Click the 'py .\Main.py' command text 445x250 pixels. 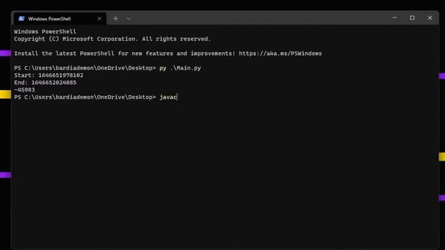pyautogui.click(x=180, y=68)
